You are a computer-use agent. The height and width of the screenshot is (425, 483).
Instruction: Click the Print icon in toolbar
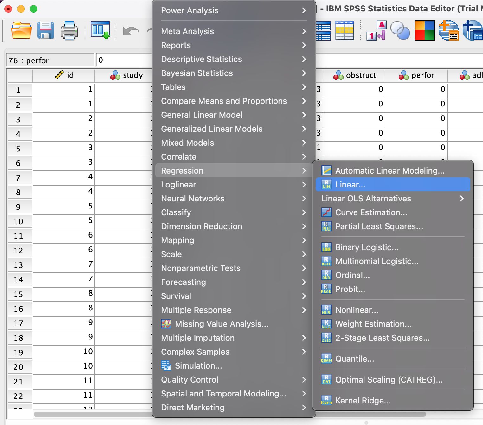pyautogui.click(x=69, y=31)
